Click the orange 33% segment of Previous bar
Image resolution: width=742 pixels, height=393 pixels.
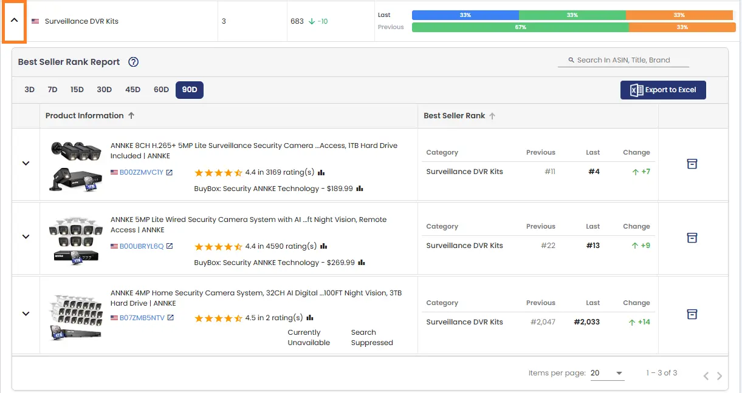click(682, 27)
